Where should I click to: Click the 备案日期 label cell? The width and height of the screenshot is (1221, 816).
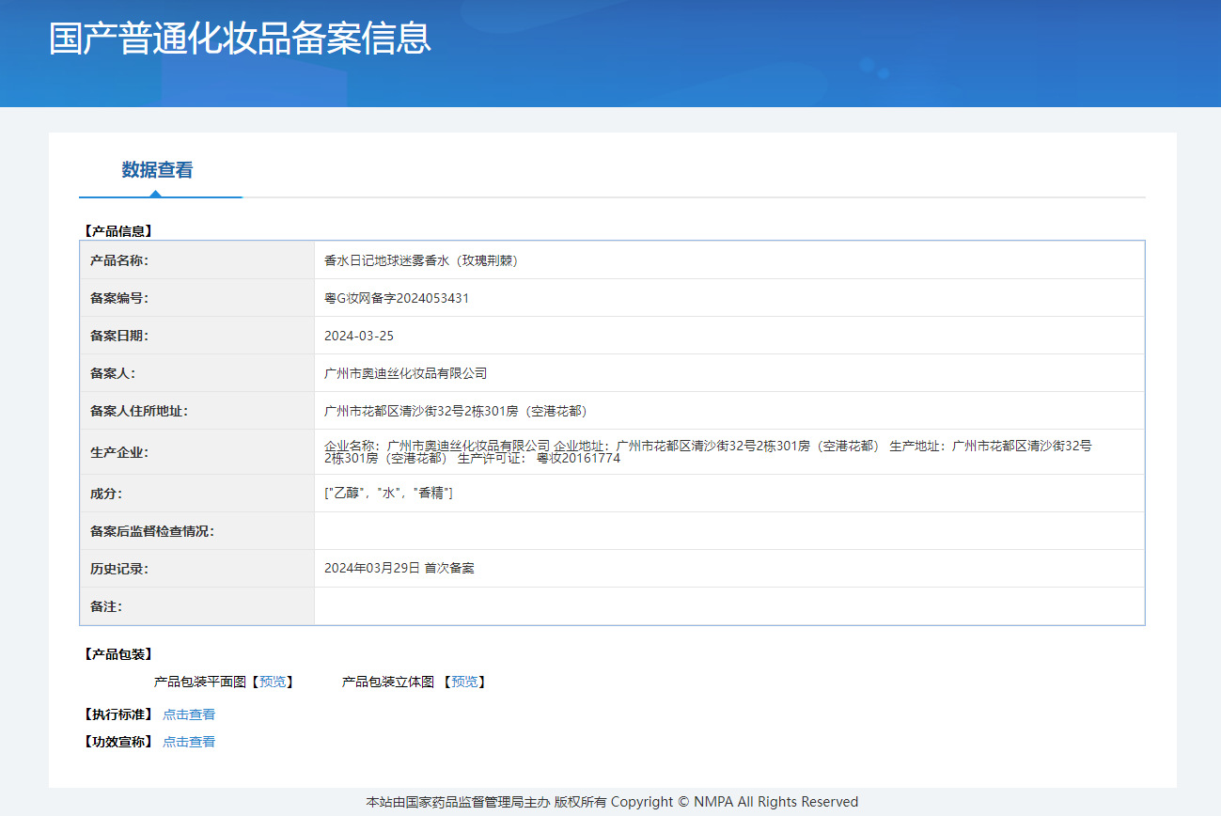point(197,336)
